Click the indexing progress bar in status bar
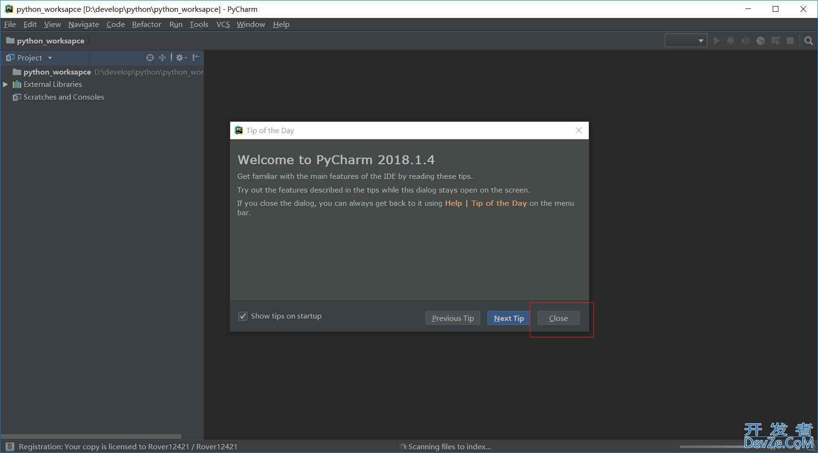 tap(712, 446)
